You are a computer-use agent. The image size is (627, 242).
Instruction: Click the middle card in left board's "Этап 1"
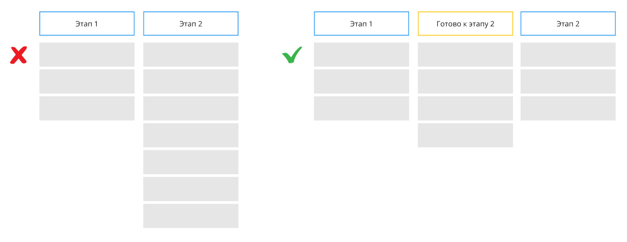click(87, 81)
